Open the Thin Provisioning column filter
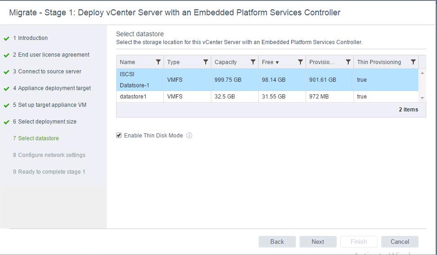This screenshot has width=437, height=255. pos(413,62)
